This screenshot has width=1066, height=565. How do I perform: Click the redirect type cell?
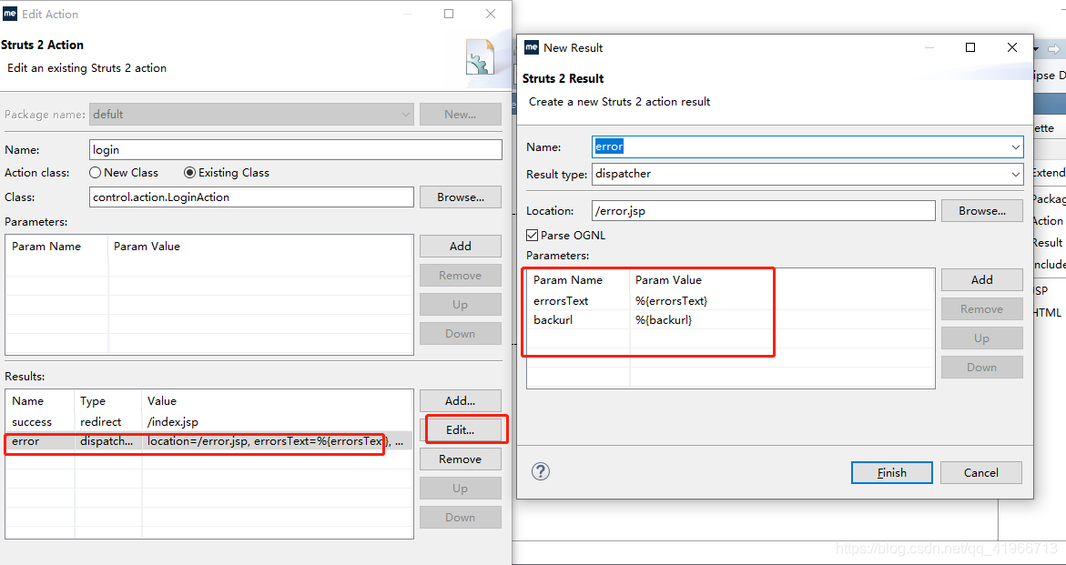(x=101, y=422)
